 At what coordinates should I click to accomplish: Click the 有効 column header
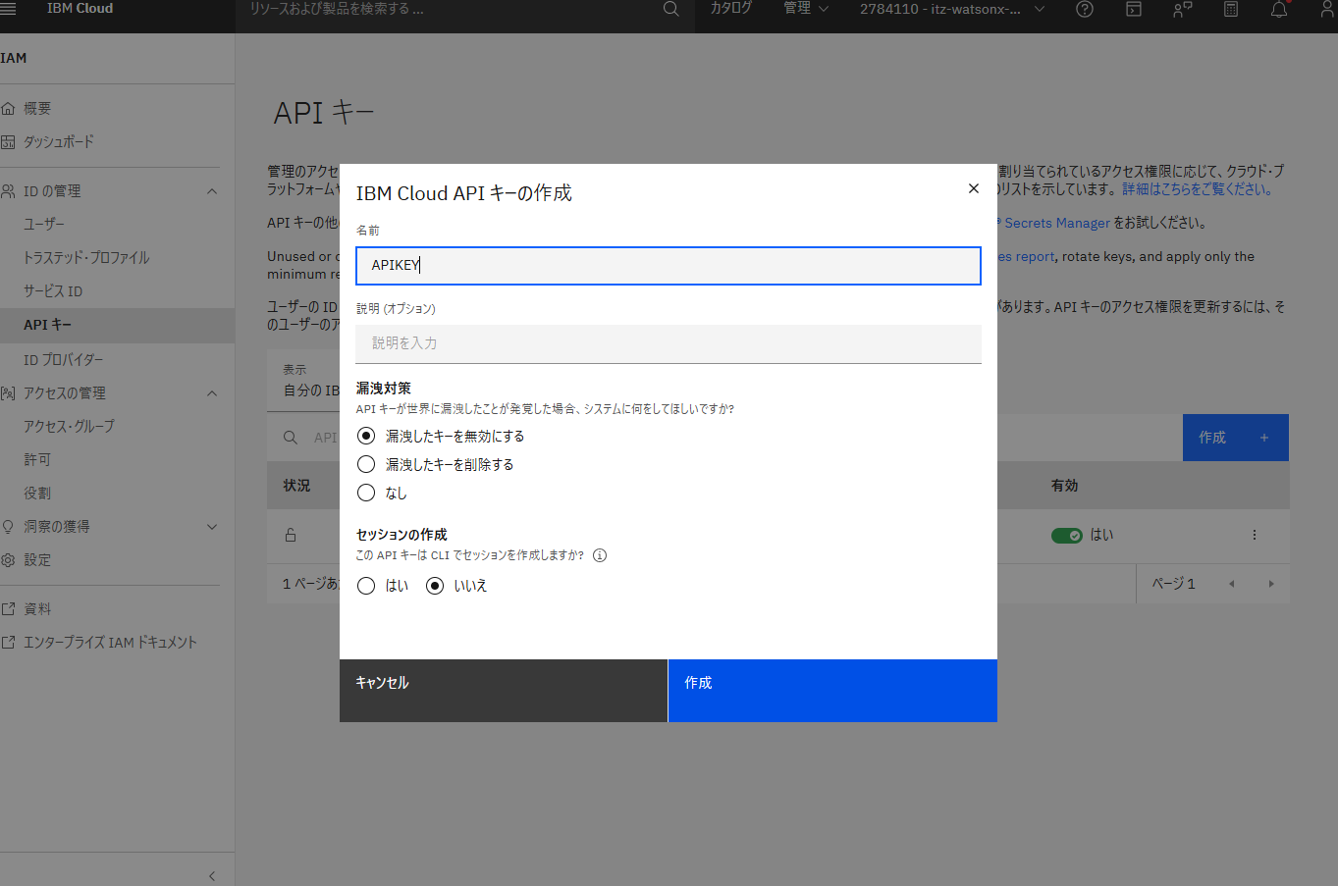1064,486
